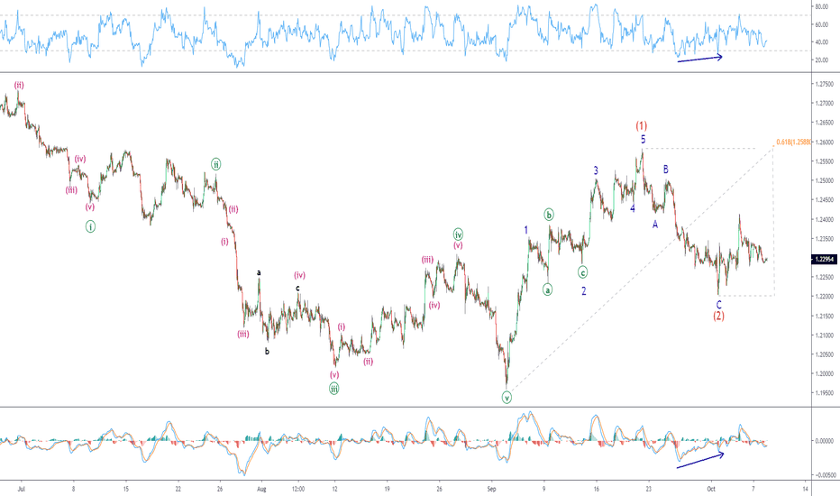Viewport: 840px width, 496px height.
Task: Click the green circled iv wave label
Action: click(x=458, y=234)
